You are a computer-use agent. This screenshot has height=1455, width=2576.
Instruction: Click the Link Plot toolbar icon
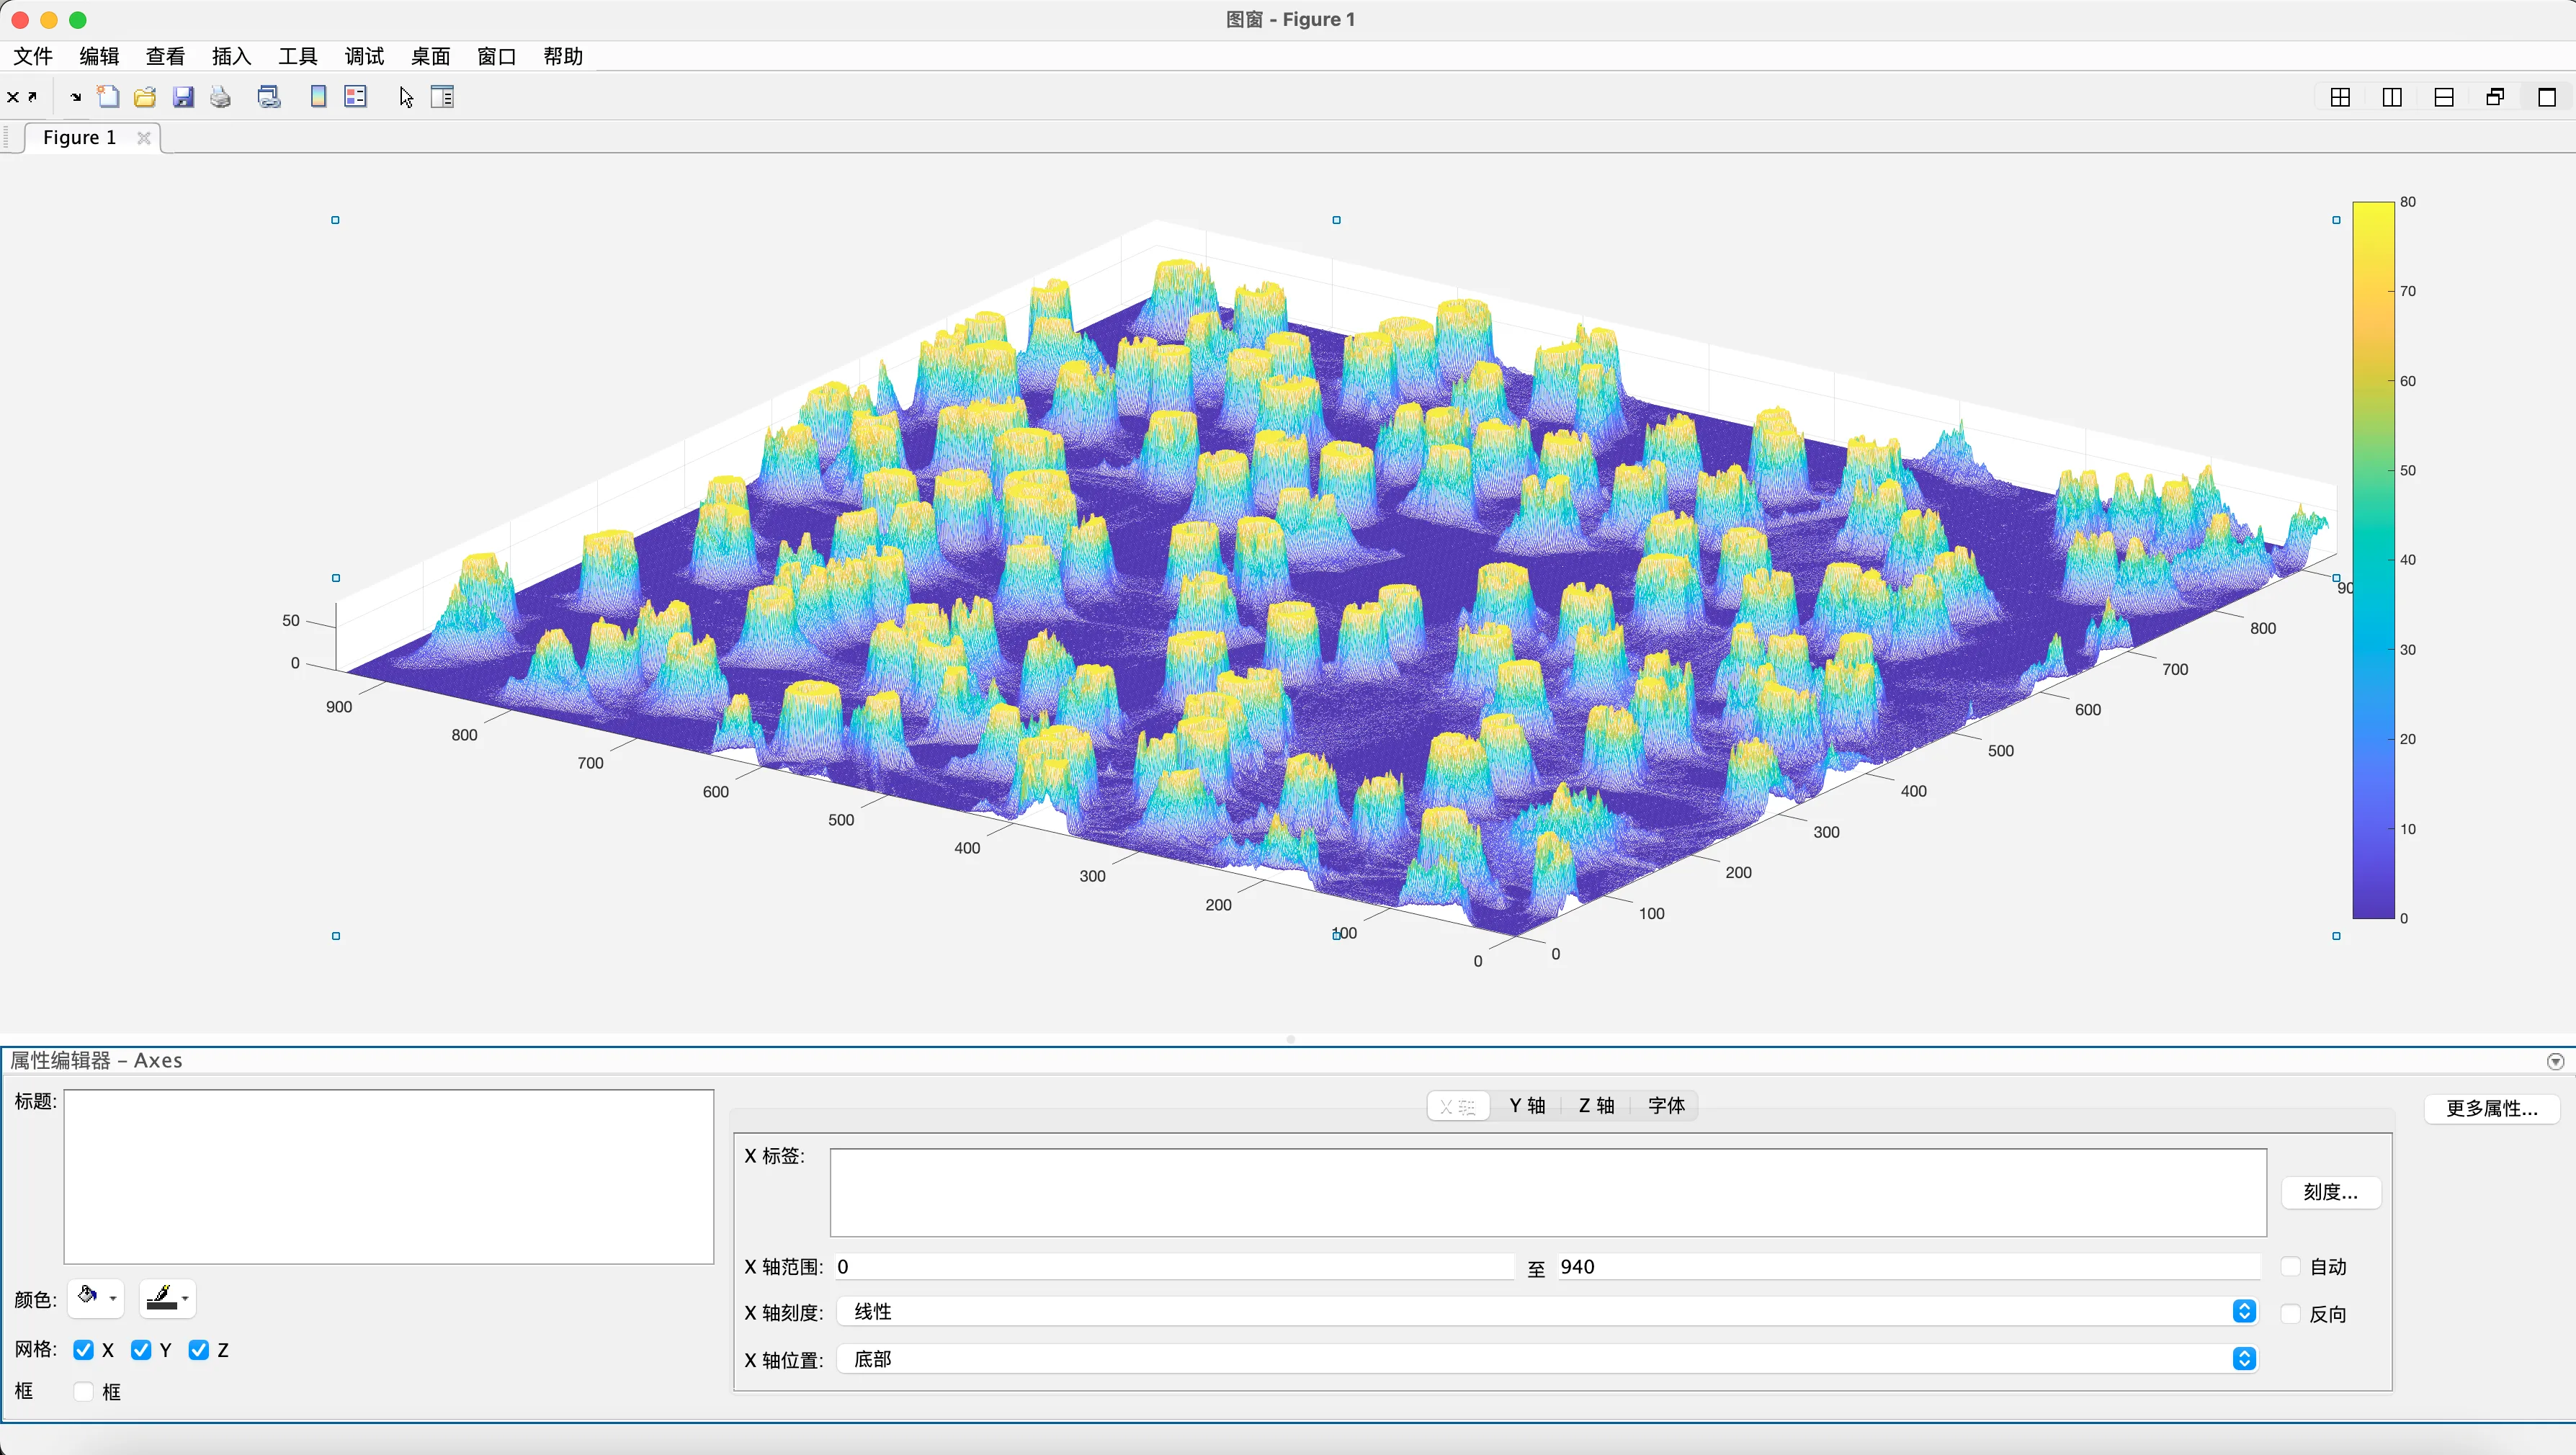269,97
